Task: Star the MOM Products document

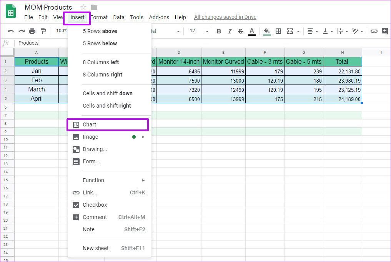Action: (x=83, y=7)
